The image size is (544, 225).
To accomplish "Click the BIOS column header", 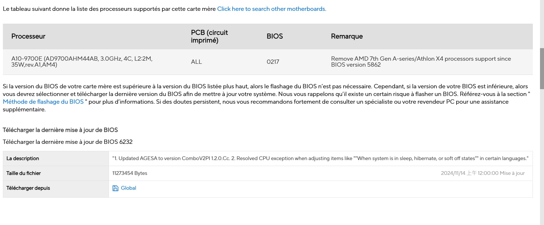I will (275, 36).
